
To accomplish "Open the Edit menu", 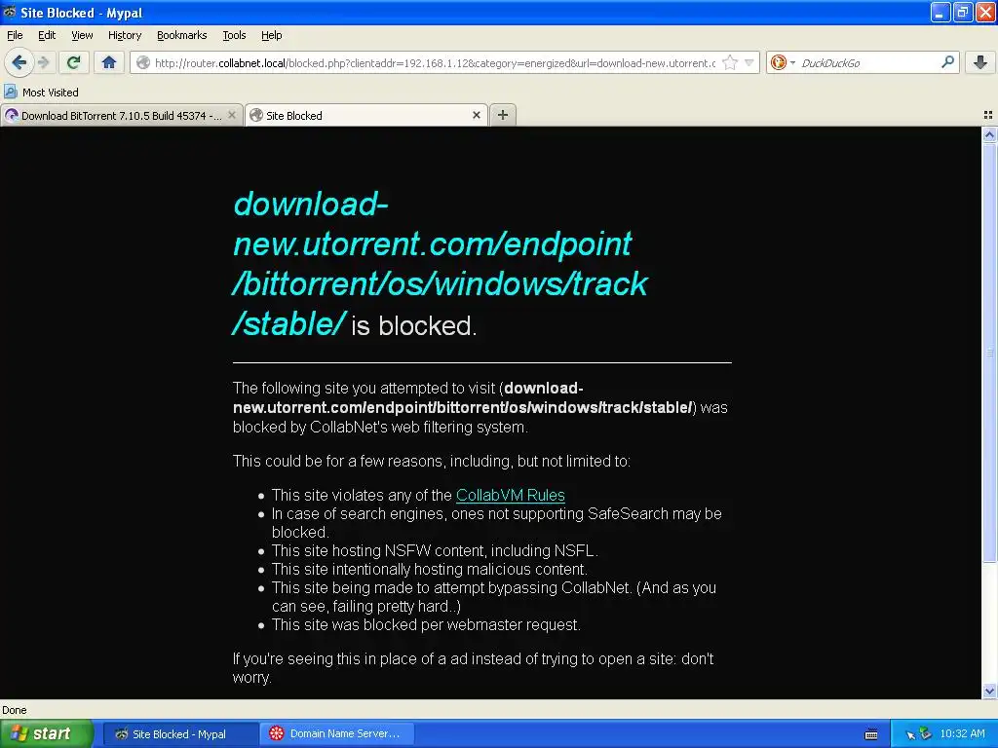I will [x=47, y=35].
